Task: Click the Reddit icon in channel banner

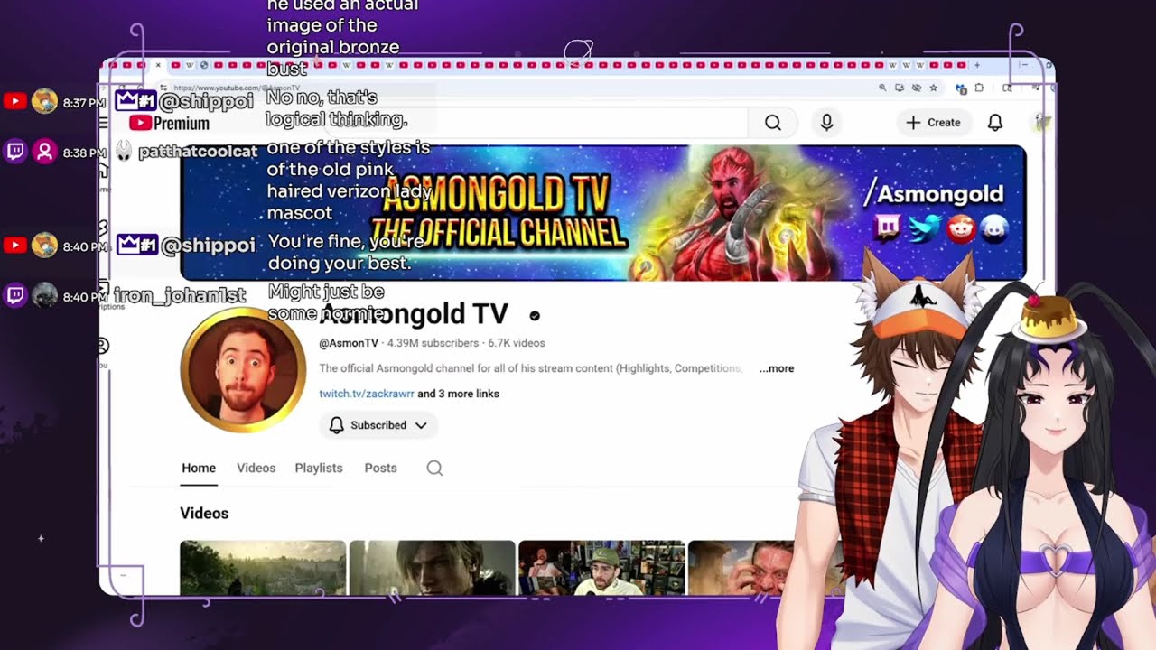Action: (959, 227)
